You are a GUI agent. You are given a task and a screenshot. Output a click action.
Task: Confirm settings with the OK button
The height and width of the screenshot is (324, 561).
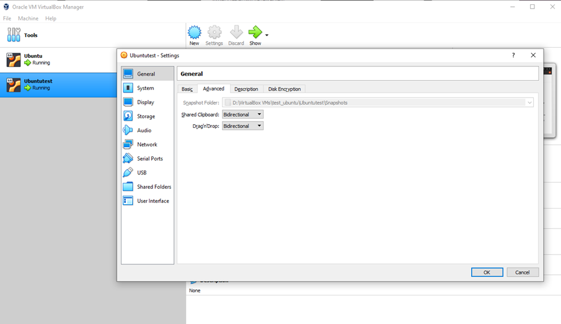(487, 272)
